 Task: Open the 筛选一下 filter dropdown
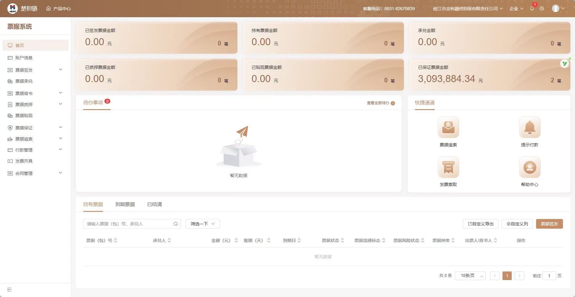pos(202,224)
